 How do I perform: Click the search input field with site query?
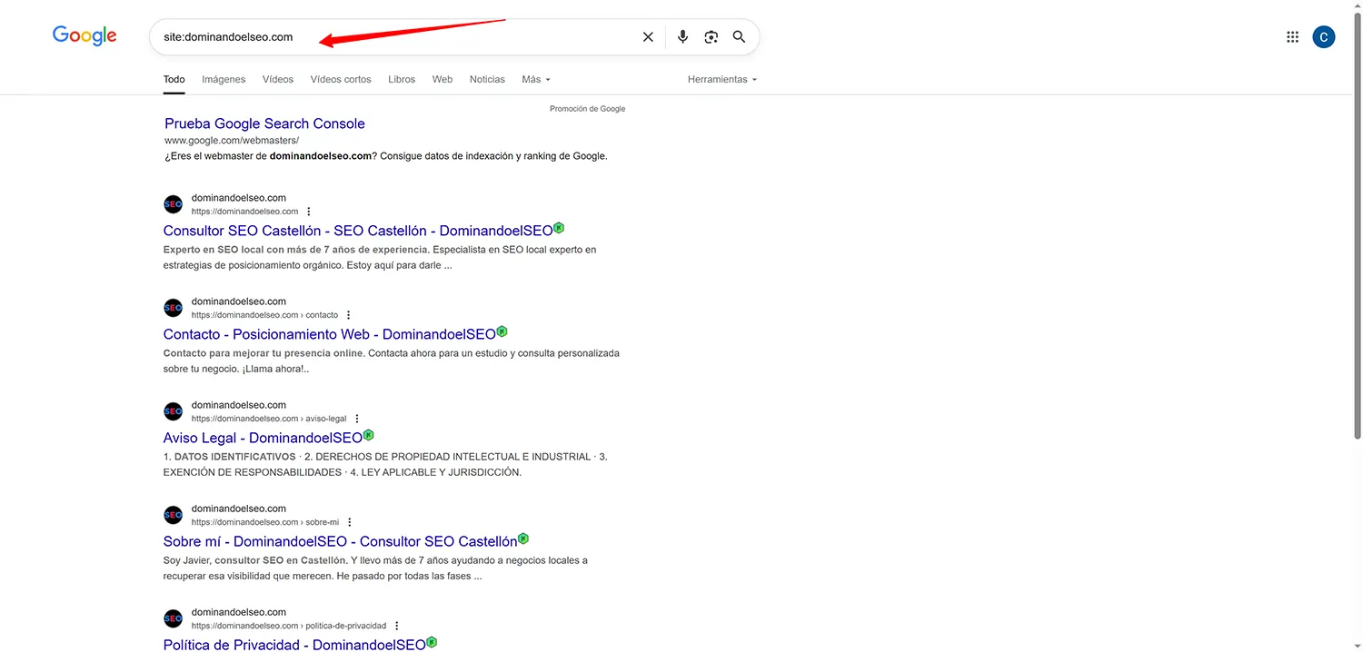tap(391, 37)
